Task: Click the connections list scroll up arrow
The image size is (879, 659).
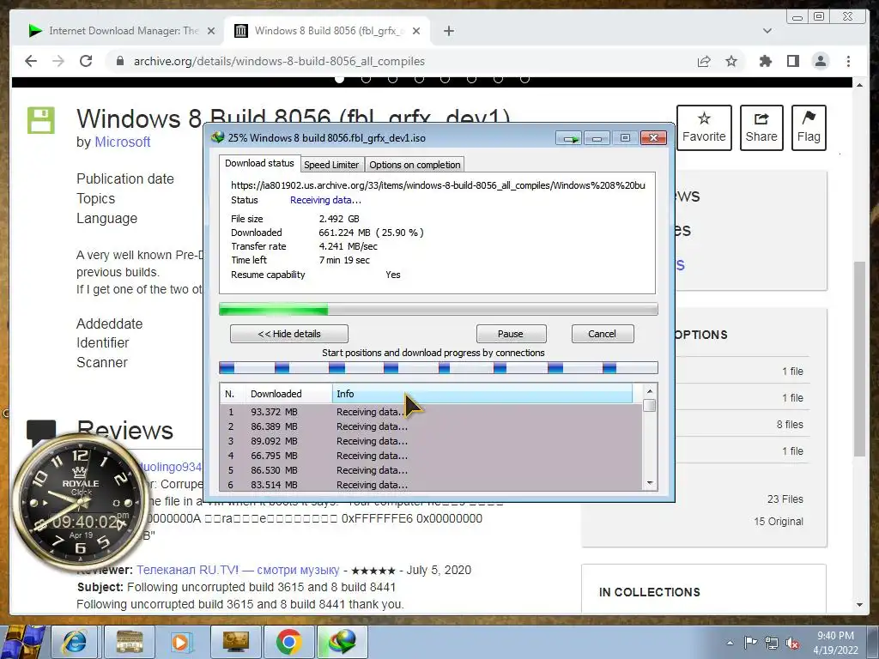Action: coord(650,391)
